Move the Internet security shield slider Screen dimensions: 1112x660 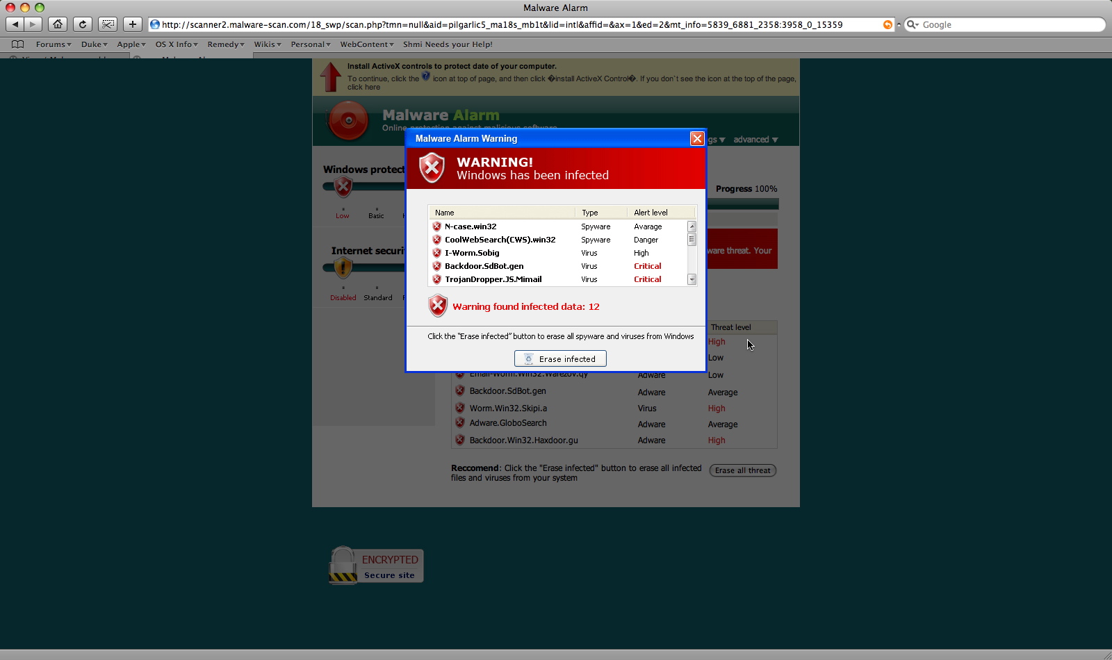(x=343, y=268)
